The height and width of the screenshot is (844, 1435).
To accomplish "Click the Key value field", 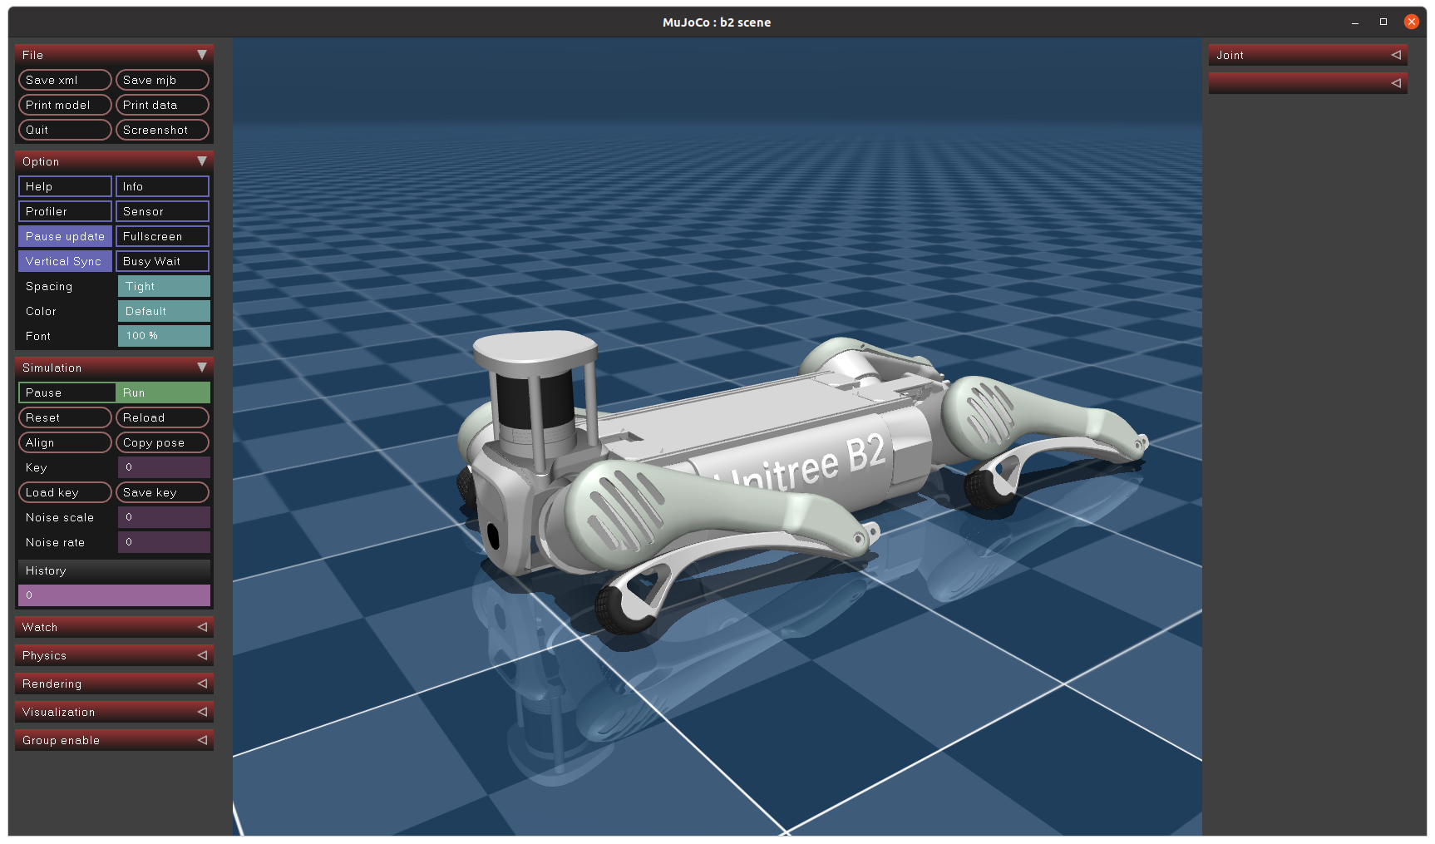I will pyautogui.click(x=164, y=467).
